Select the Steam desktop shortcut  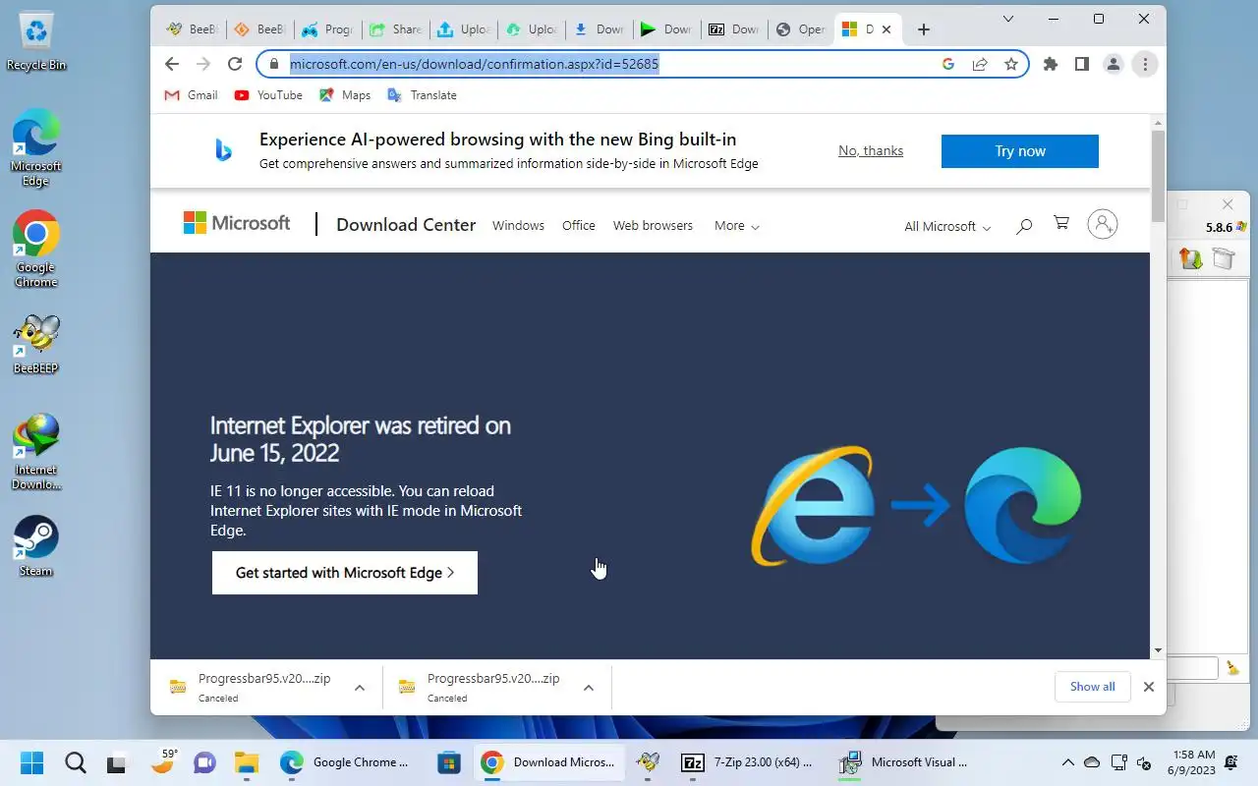click(36, 546)
